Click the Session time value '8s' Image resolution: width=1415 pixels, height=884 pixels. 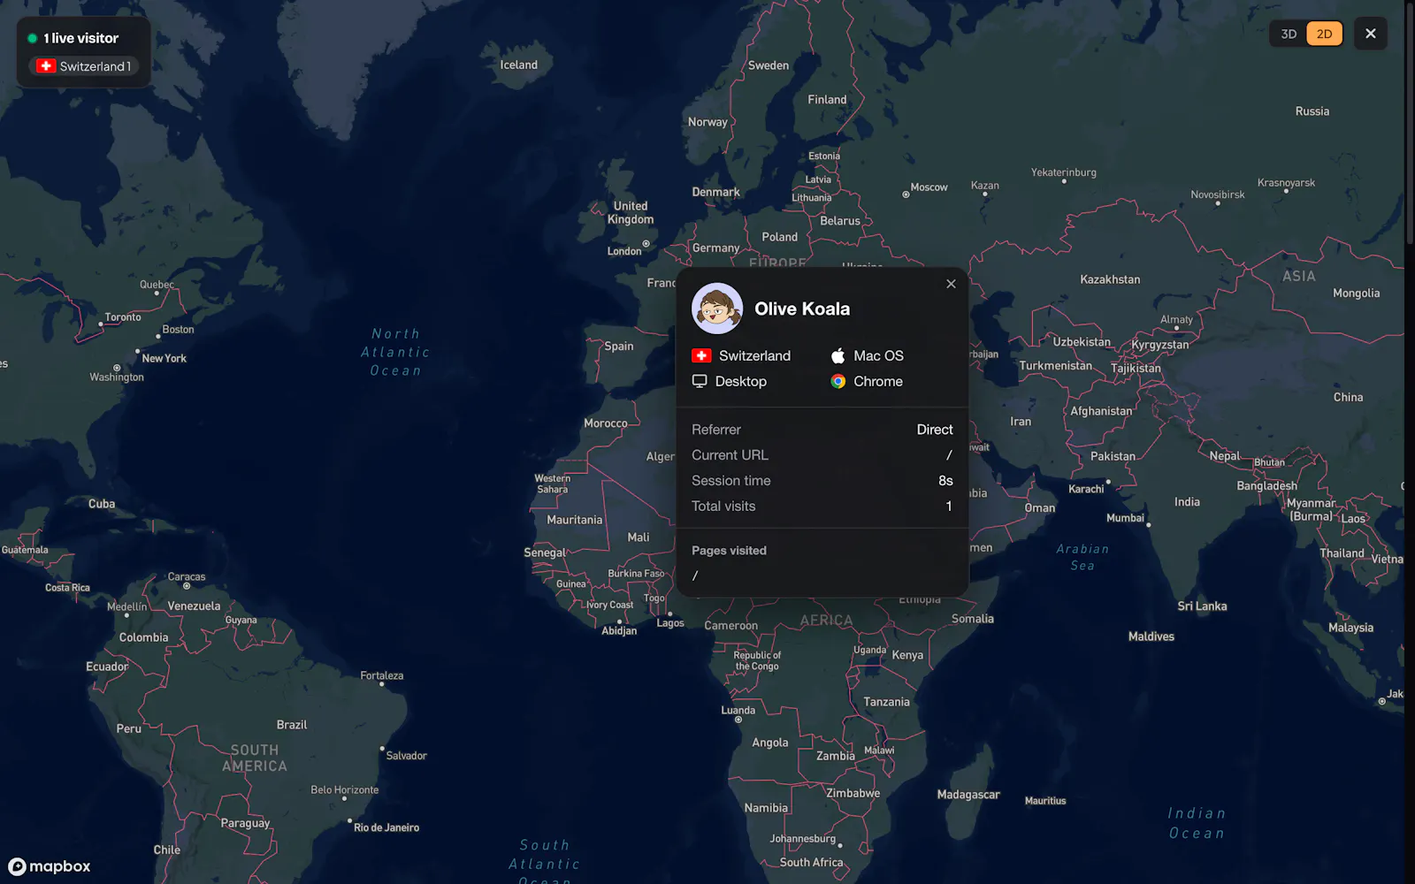(945, 481)
